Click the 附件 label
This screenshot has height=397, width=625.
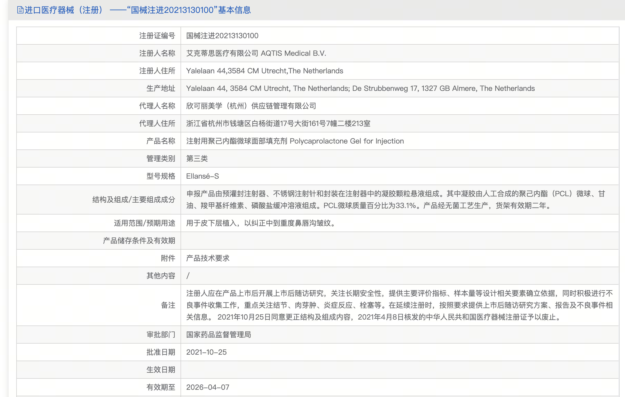(168, 258)
